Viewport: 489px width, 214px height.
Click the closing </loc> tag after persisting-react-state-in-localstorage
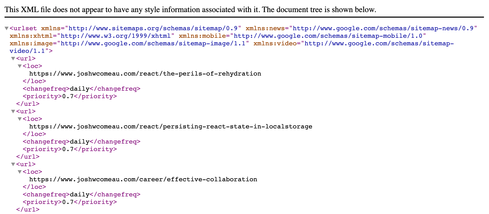coord(34,134)
